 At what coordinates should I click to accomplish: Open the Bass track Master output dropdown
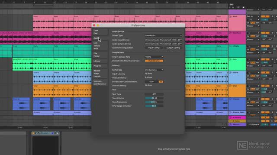(253, 26)
